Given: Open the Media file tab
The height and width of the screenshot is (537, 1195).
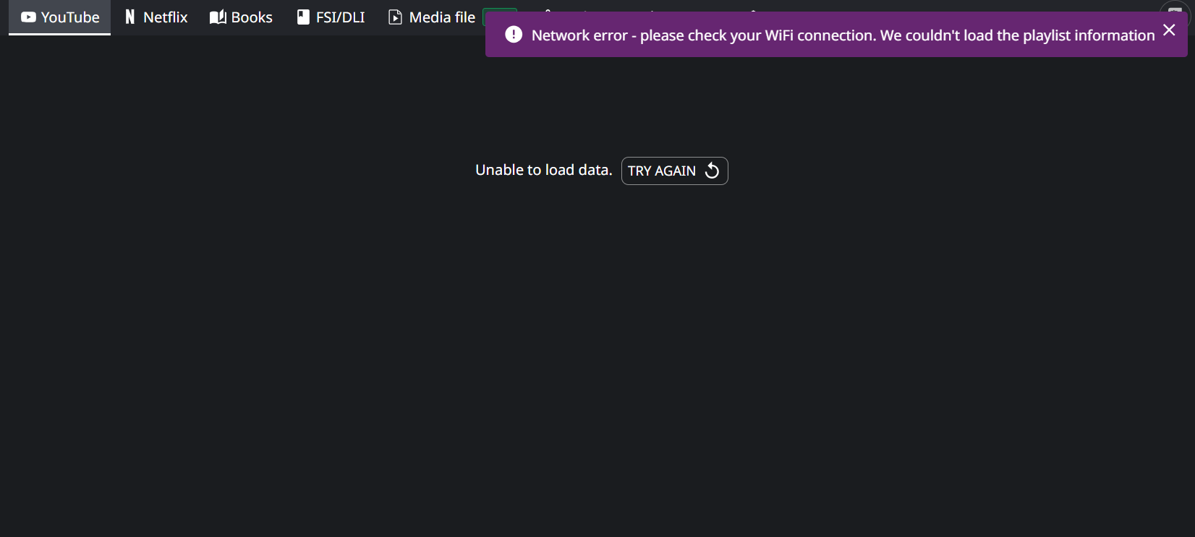Looking at the screenshot, I should coord(441,17).
